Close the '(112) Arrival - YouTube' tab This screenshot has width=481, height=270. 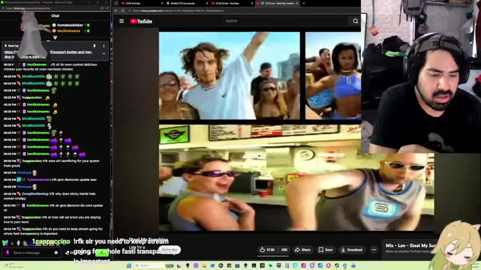point(252,3)
